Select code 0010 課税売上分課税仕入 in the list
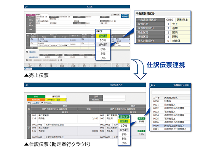 coord(171,125)
